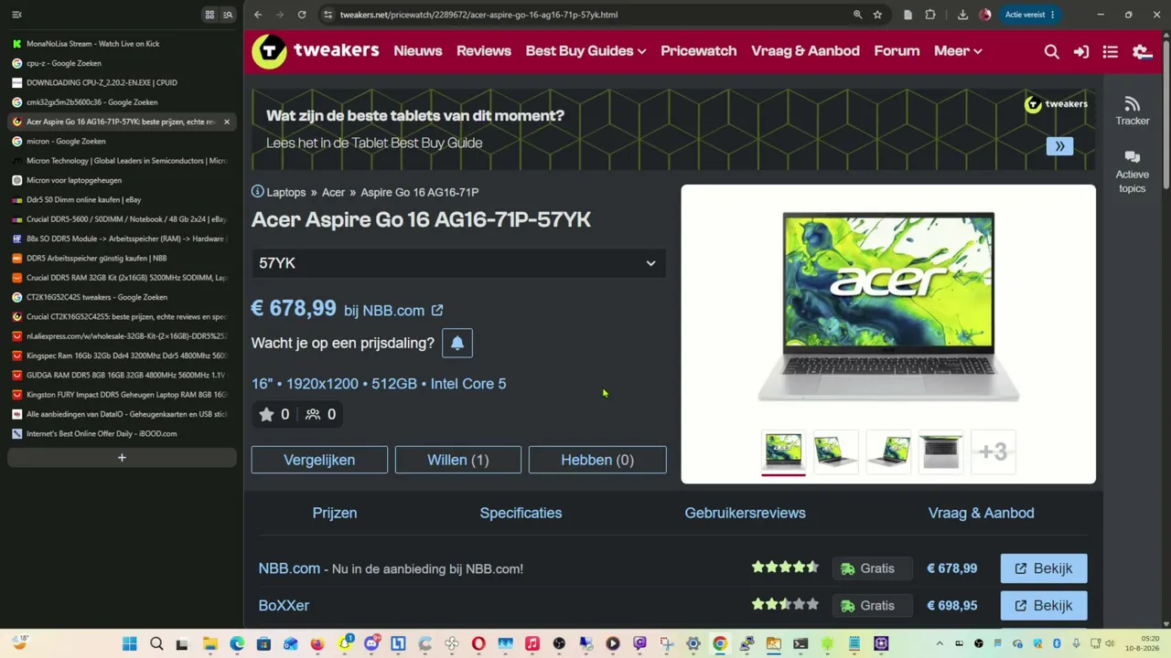Open the NBB.com shop link in price list
Image resolution: width=1171 pixels, height=658 pixels.
point(289,568)
